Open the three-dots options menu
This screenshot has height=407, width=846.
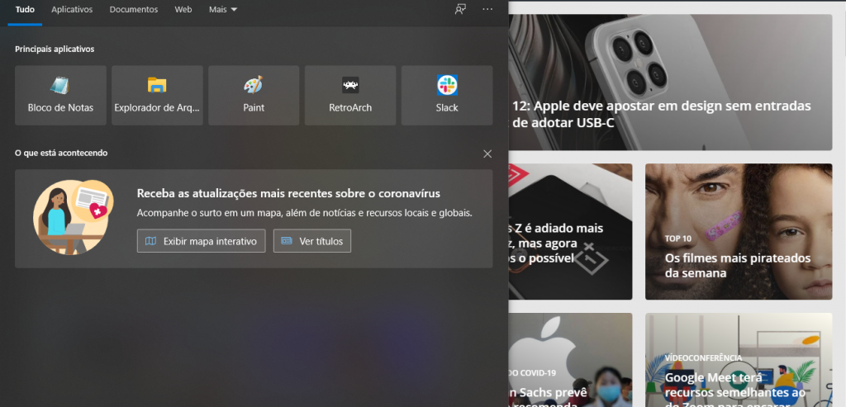tap(487, 9)
